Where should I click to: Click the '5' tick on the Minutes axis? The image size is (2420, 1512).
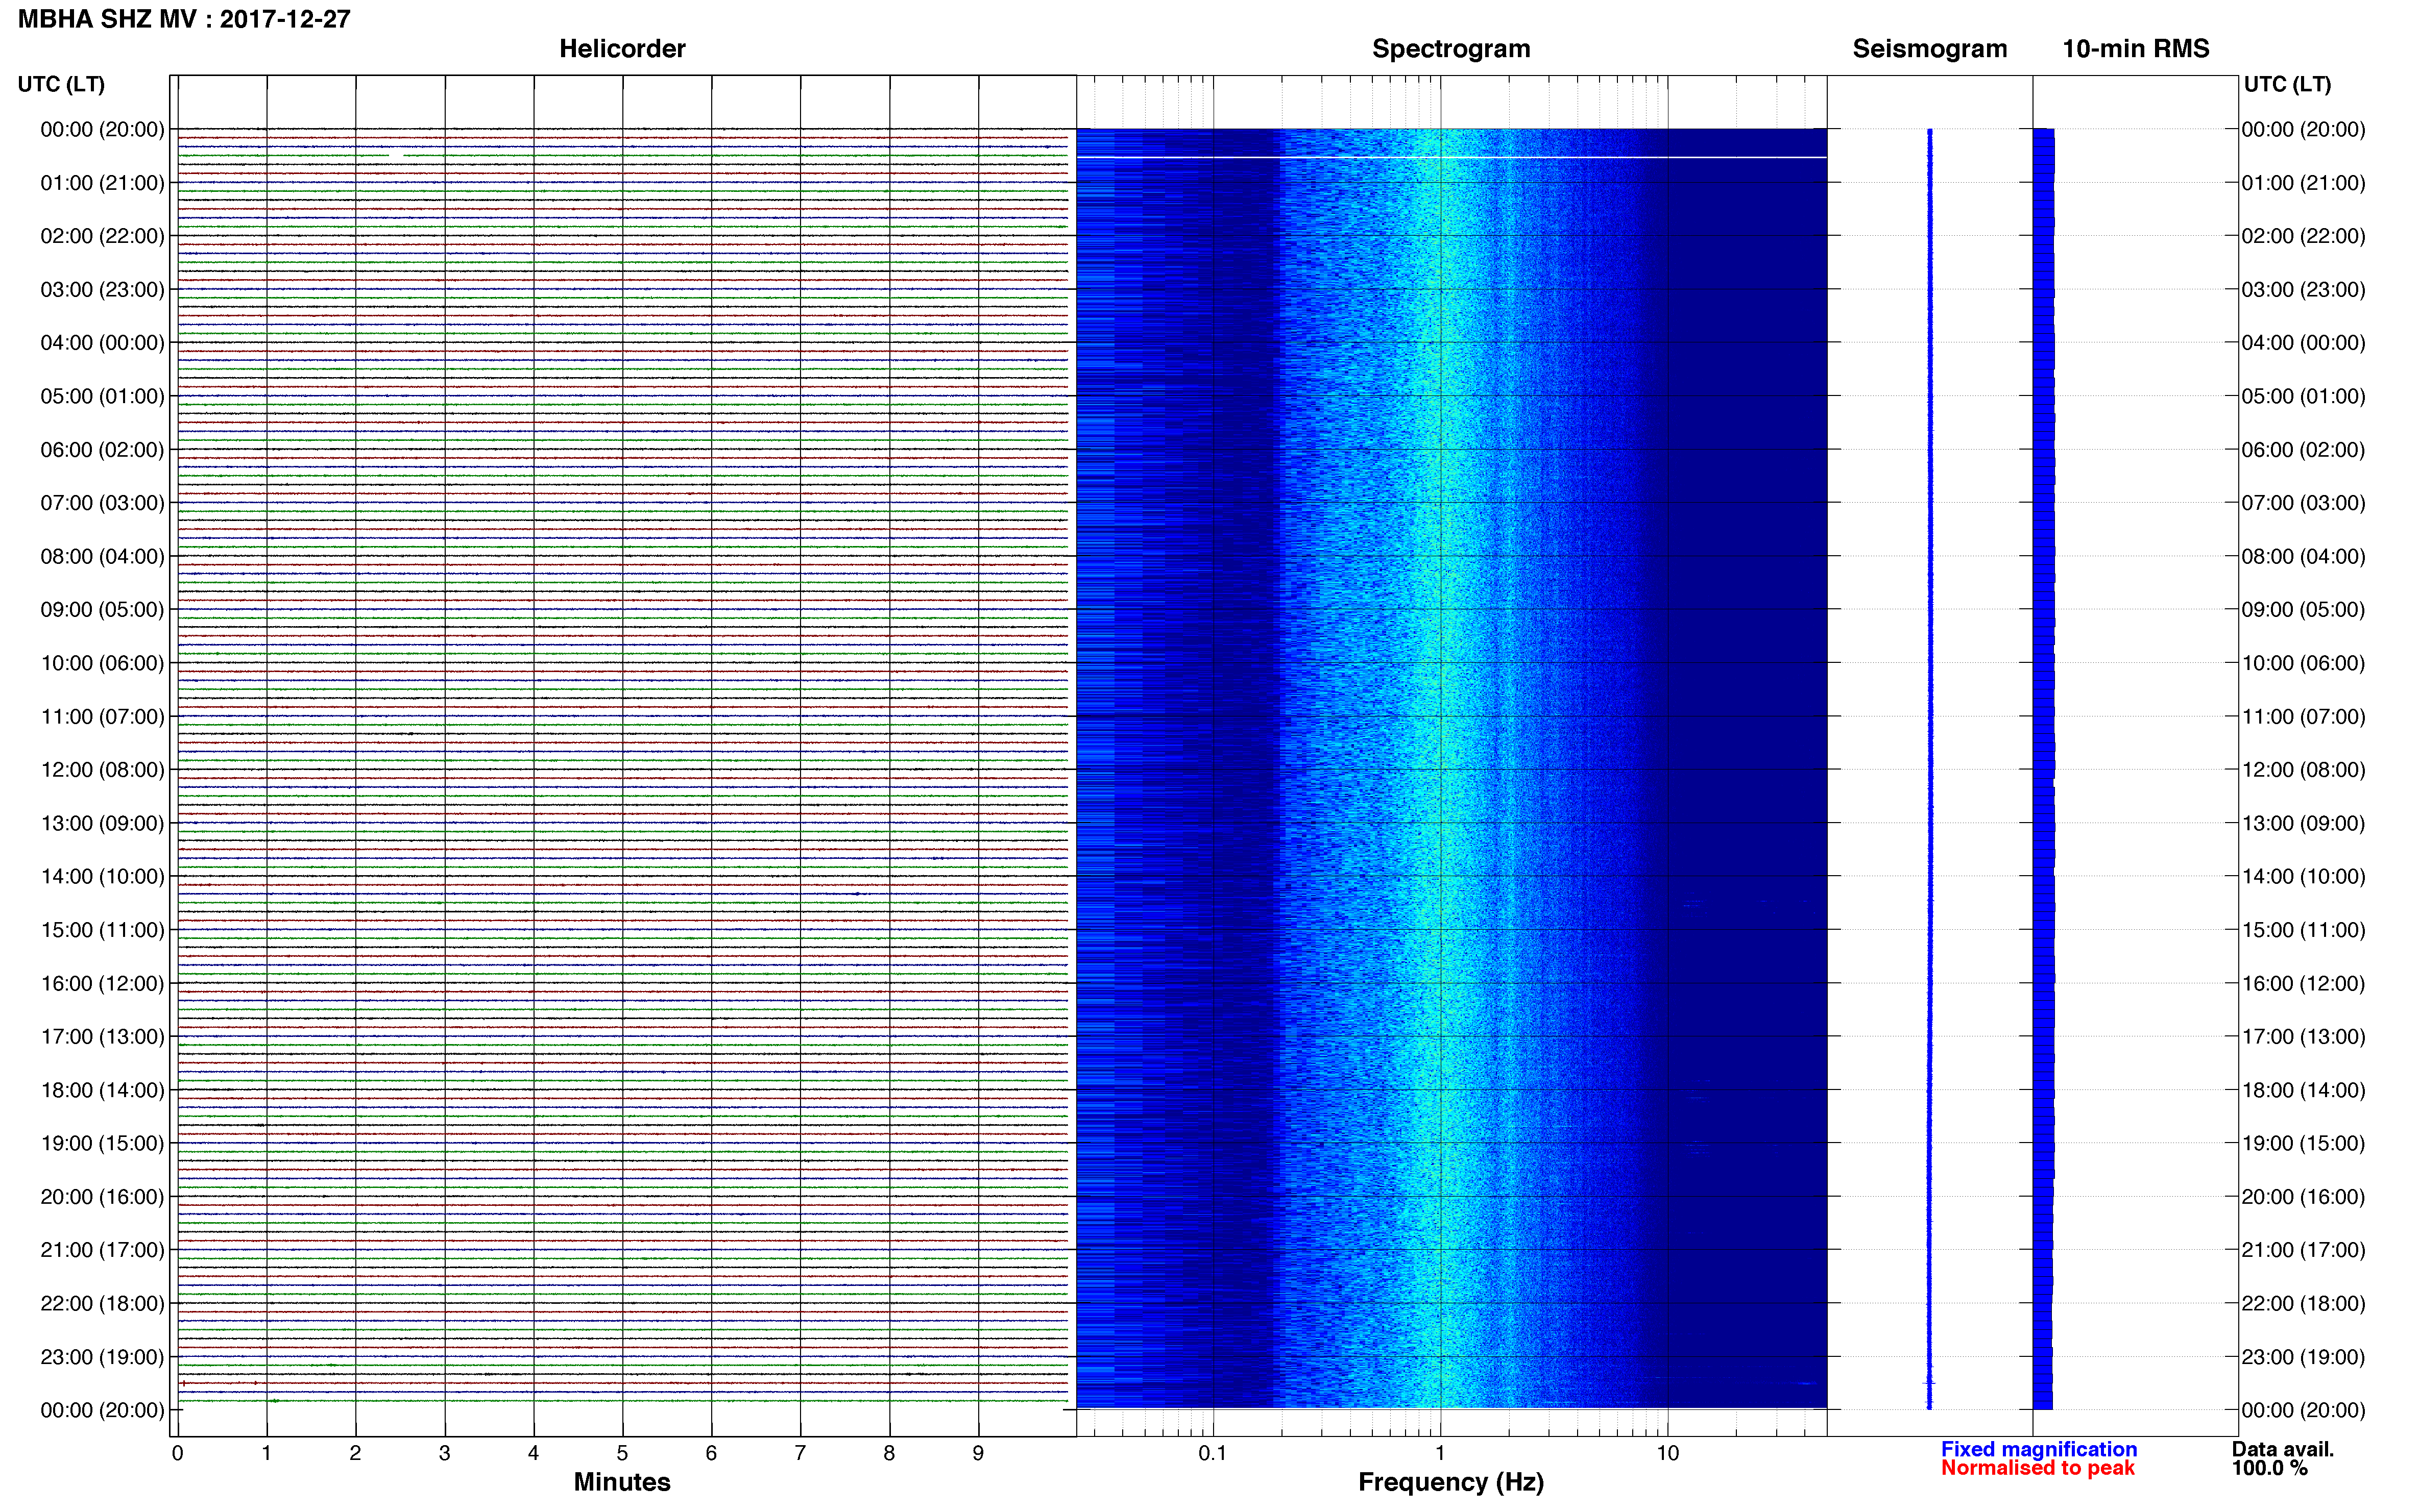tap(622, 1453)
